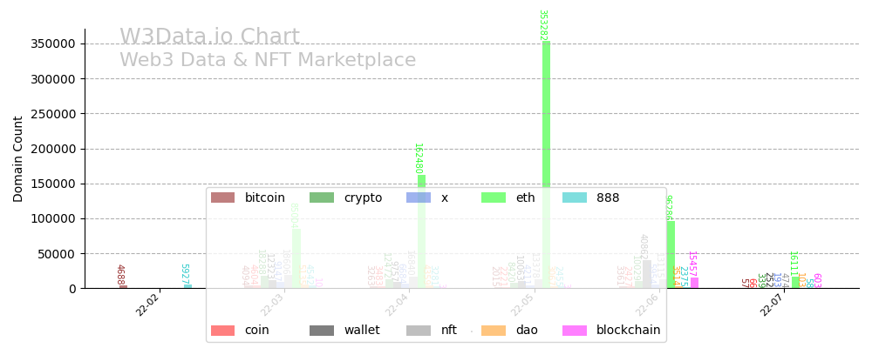This screenshot has width=872, height=348.
Task: Click the crypto legend color swatch
Action: point(322,197)
